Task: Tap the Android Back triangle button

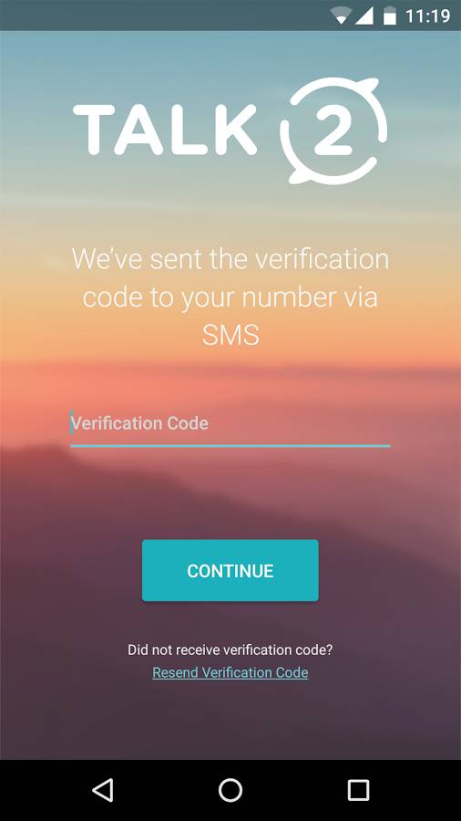Action: pos(102,790)
